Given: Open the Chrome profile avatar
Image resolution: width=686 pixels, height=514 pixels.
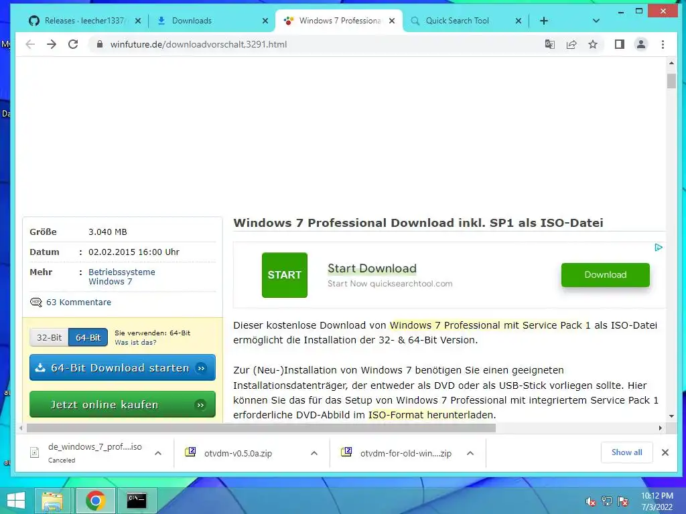Looking at the screenshot, I should click(x=641, y=44).
